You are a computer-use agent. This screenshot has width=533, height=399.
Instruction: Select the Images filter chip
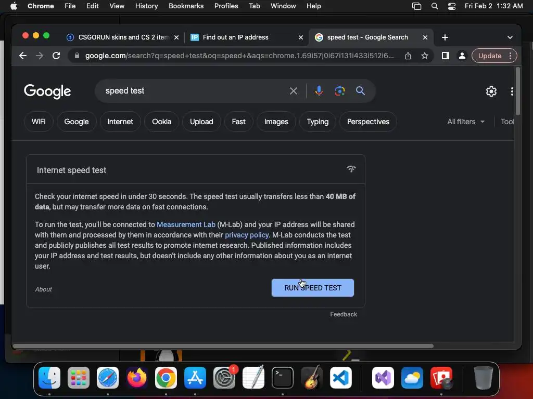(276, 122)
